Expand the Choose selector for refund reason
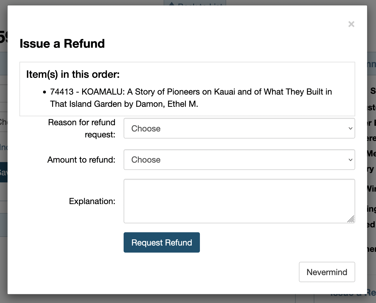The width and height of the screenshot is (376, 303). [239, 128]
